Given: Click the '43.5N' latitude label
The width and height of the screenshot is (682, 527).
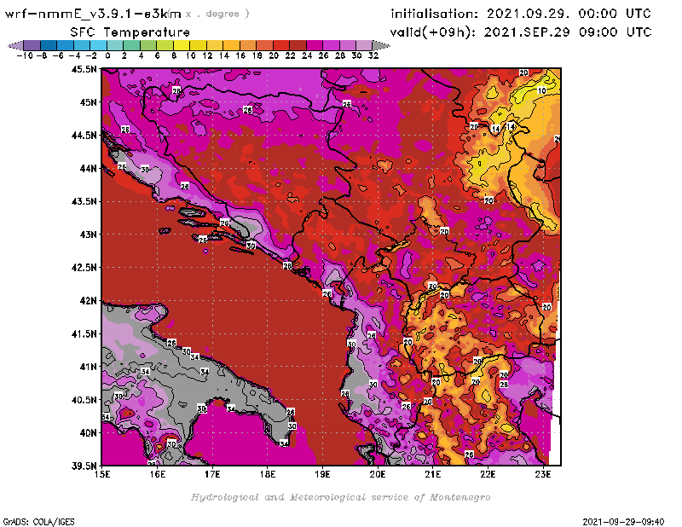Looking at the screenshot, I should [84, 201].
